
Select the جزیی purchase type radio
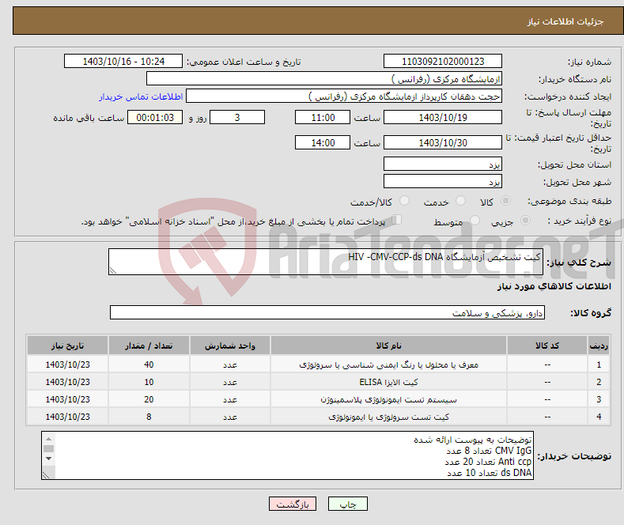pos(525,220)
